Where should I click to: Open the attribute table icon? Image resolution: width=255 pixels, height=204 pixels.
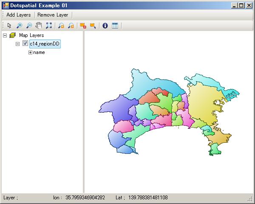pos(115,25)
